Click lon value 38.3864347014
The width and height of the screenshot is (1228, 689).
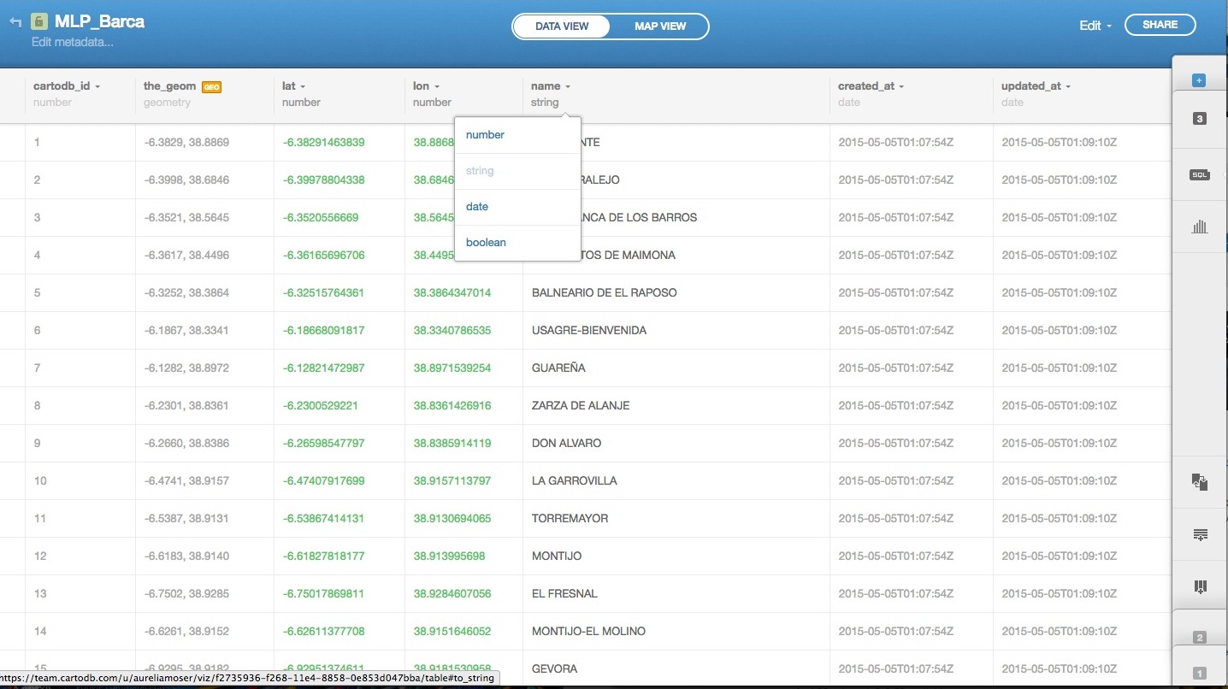452,293
